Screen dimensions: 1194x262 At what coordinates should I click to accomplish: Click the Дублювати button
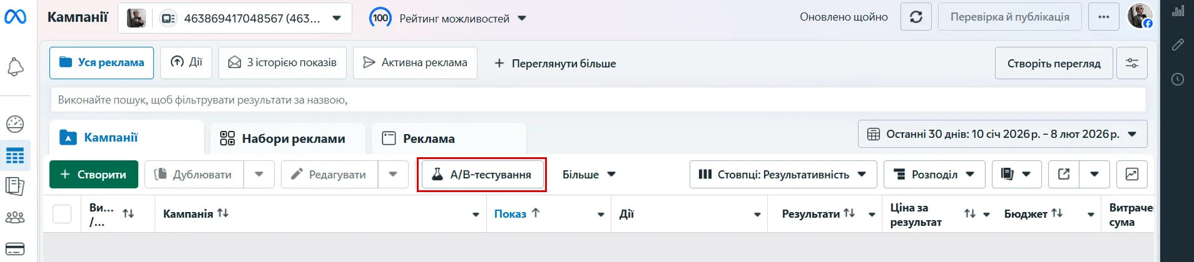[x=195, y=174]
